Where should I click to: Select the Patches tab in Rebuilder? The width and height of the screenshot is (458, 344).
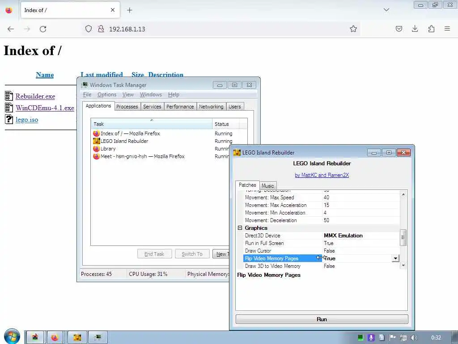click(x=247, y=185)
